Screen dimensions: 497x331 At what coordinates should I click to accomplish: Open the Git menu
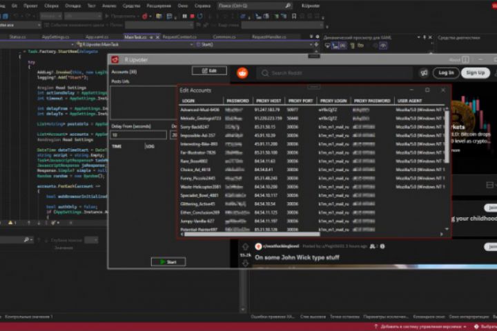click(14, 6)
